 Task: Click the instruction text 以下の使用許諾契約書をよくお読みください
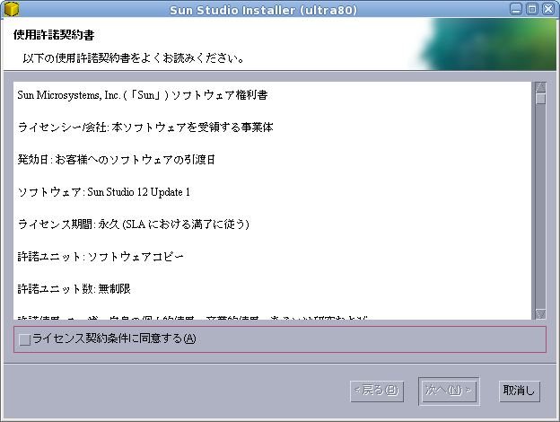tap(134, 57)
